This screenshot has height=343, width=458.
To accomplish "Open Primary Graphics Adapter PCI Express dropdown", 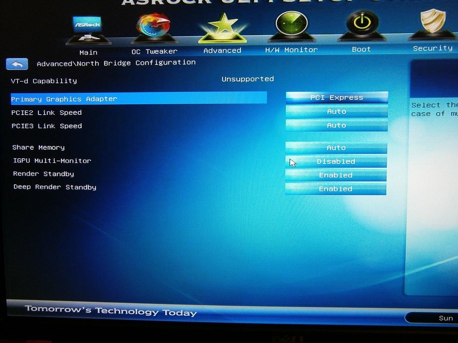I will [x=337, y=98].
